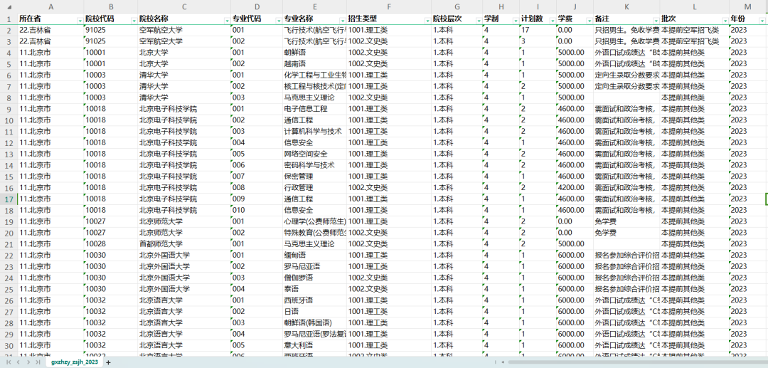Select the 泰语 cell
Image resolution: width=768 pixels, height=368 pixels.
314,289
